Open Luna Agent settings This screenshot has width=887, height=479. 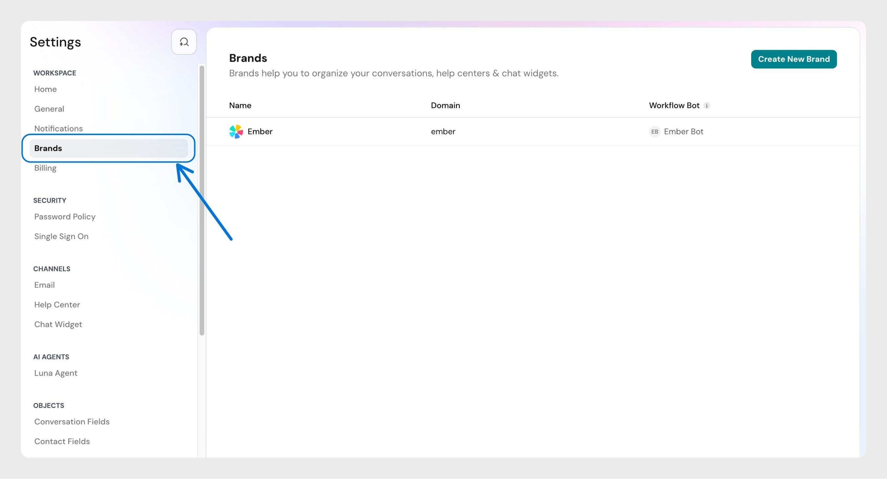pyautogui.click(x=56, y=373)
